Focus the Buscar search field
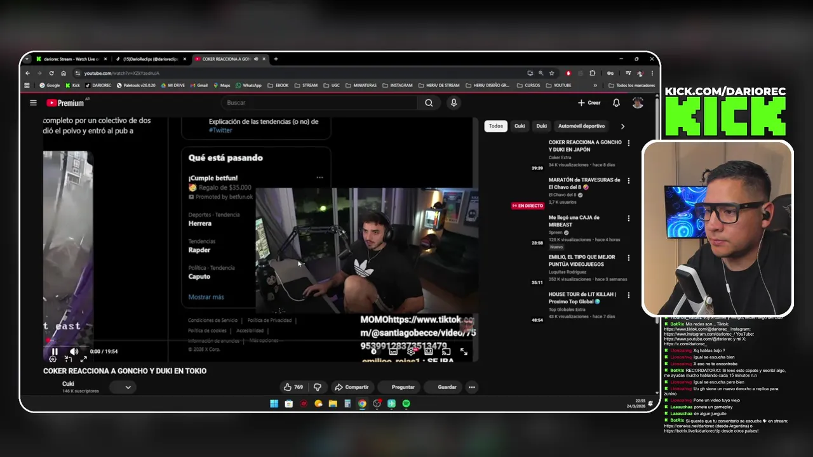The width and height of the screenshot is (813, 457). pos(319,103)
